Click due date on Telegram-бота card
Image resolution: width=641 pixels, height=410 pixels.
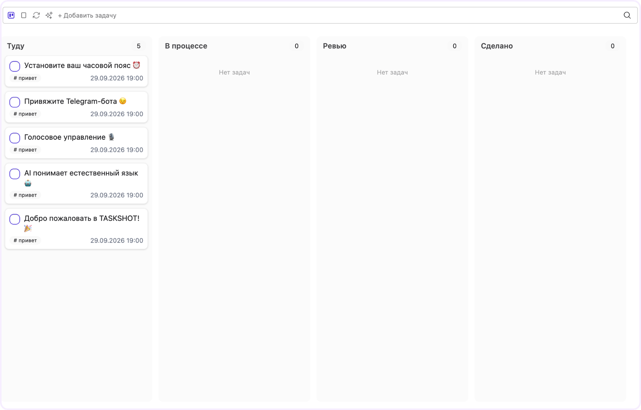click(117, 114)
